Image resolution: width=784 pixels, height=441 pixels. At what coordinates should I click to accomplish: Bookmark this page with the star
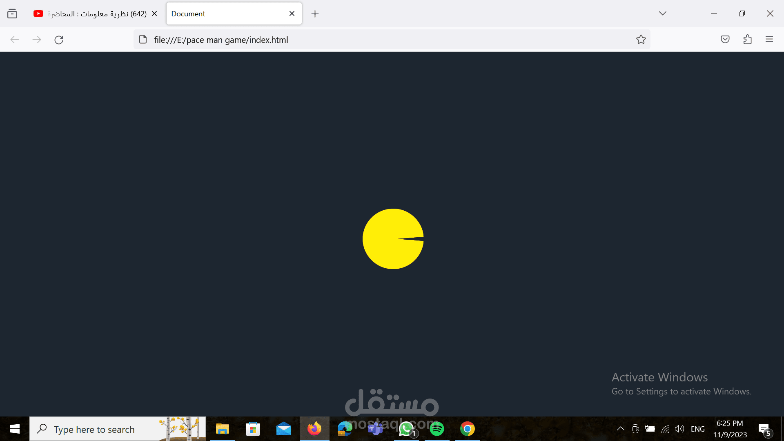[x=641, y=40]
